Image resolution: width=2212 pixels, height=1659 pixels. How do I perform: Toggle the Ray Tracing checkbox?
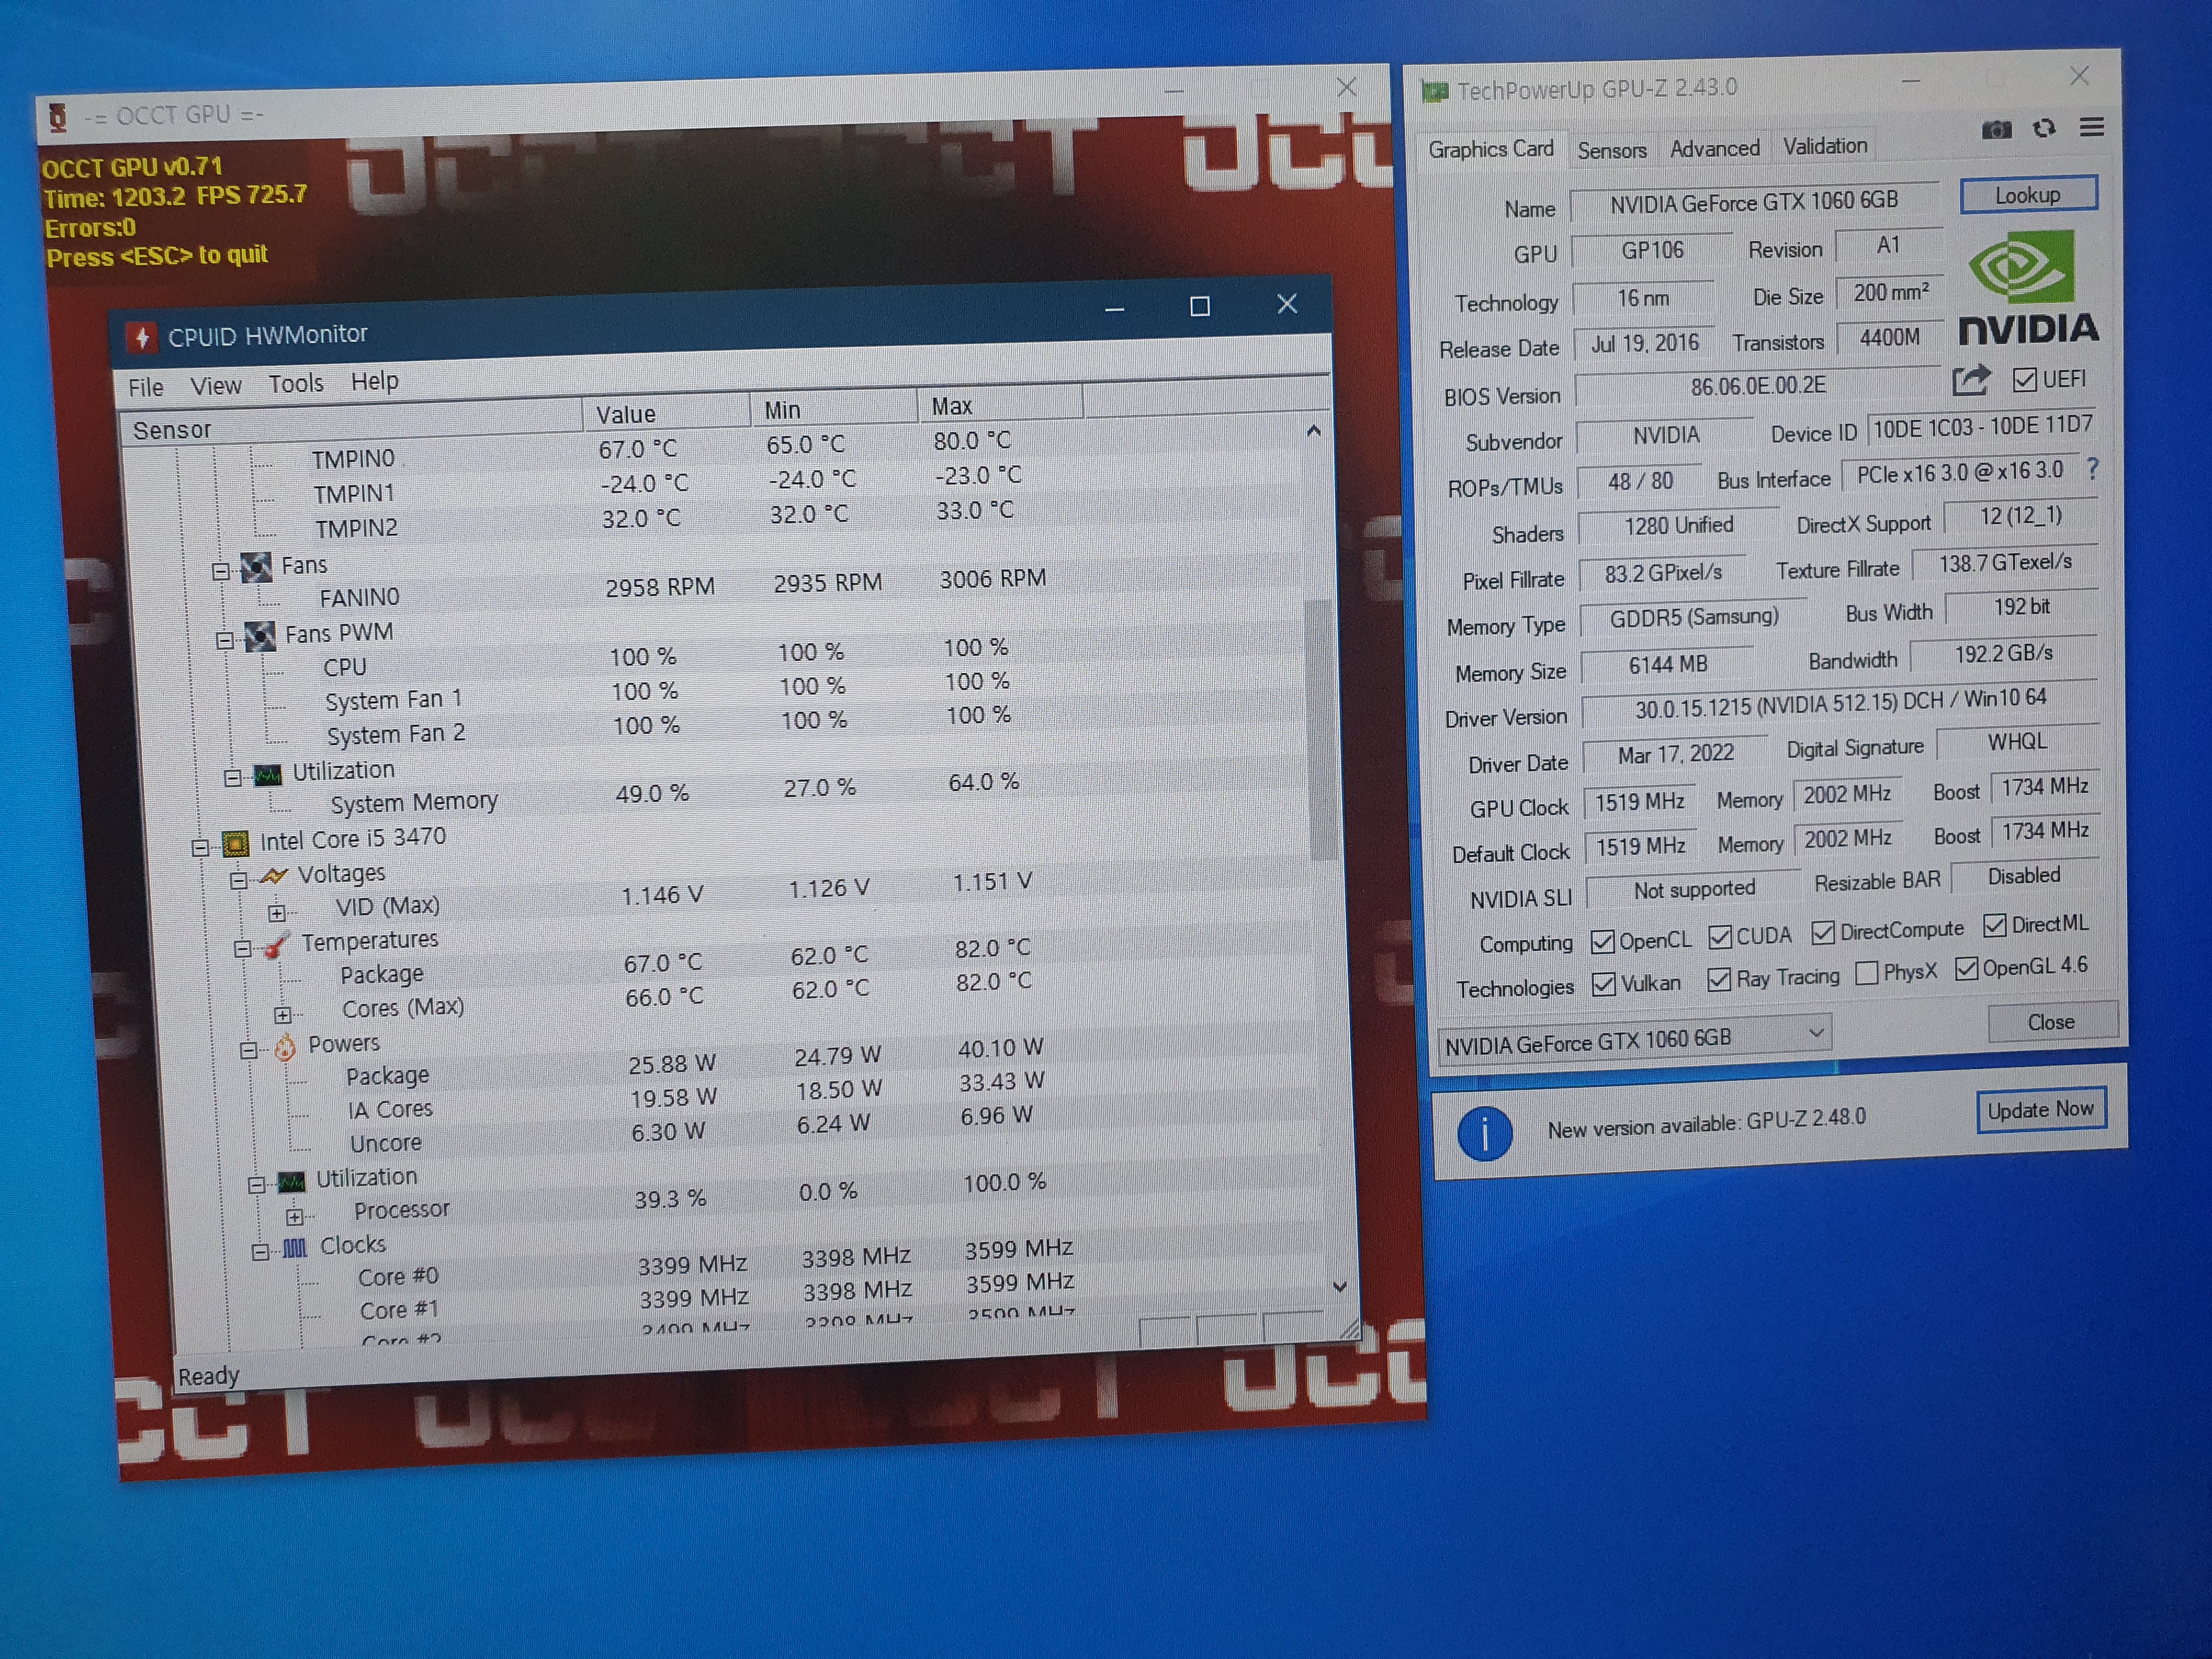(1719, 979)
